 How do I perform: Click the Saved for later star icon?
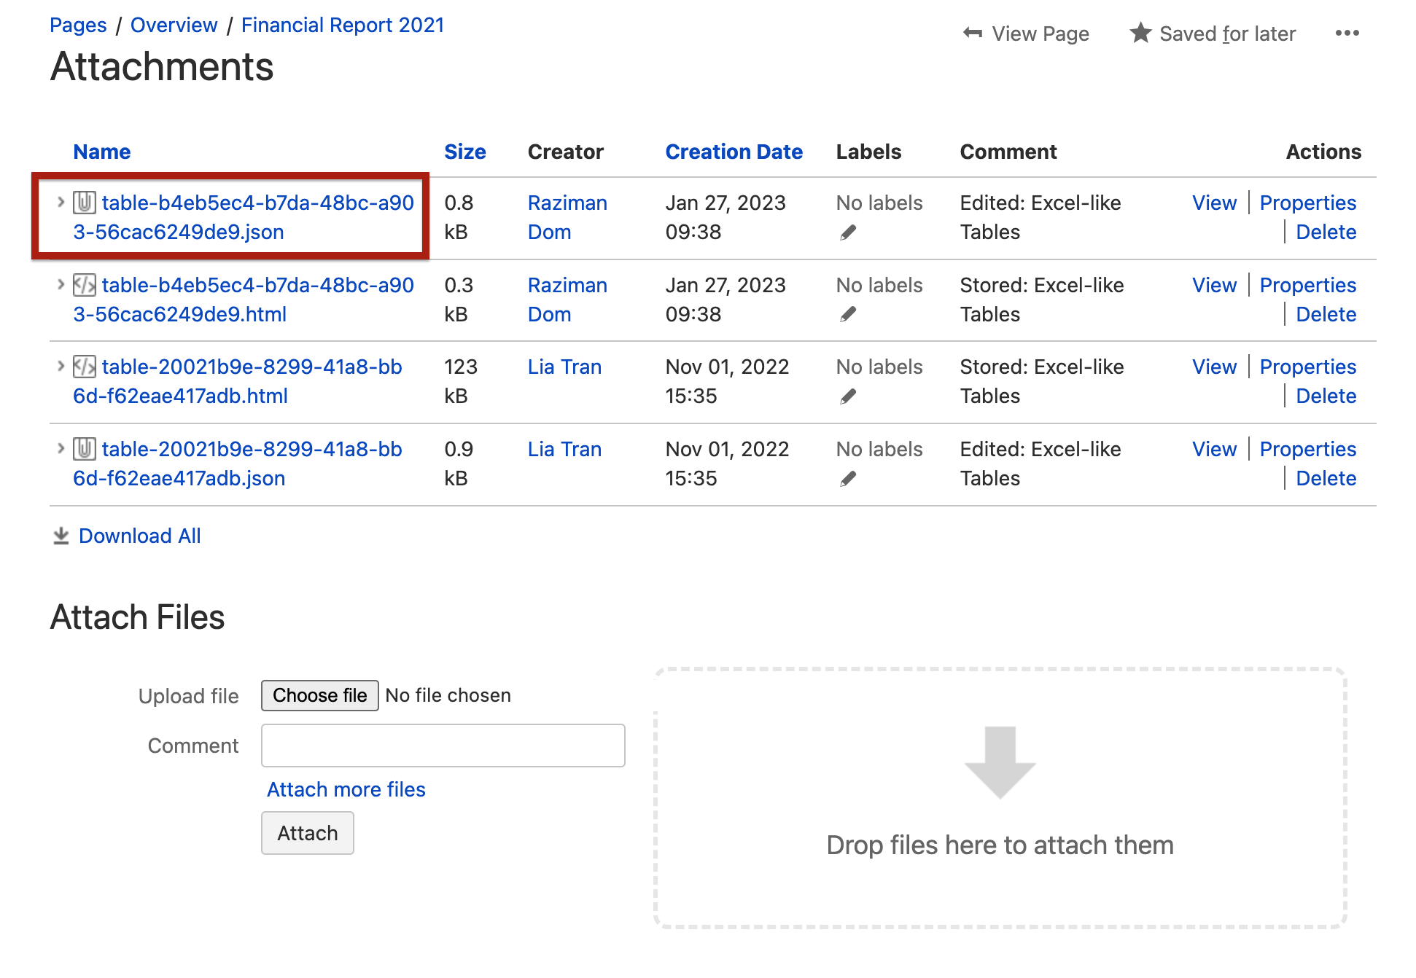(x=1140, y=33)
